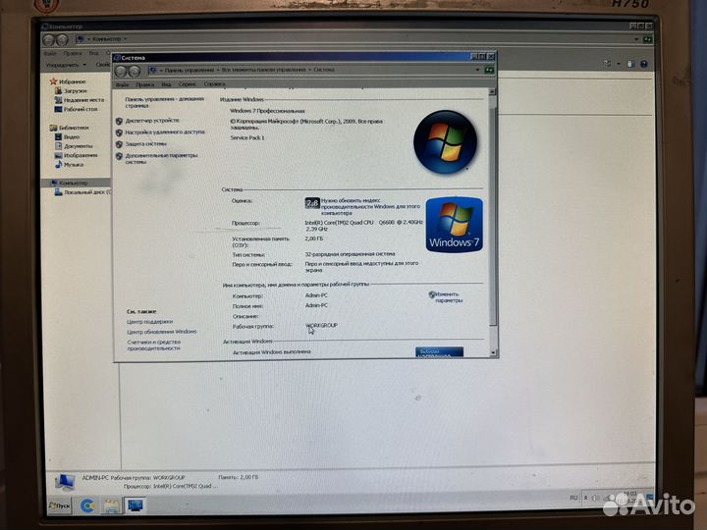
Task: Click WORKGROUP value in Рабочая группа row
Action: (321, 325)
